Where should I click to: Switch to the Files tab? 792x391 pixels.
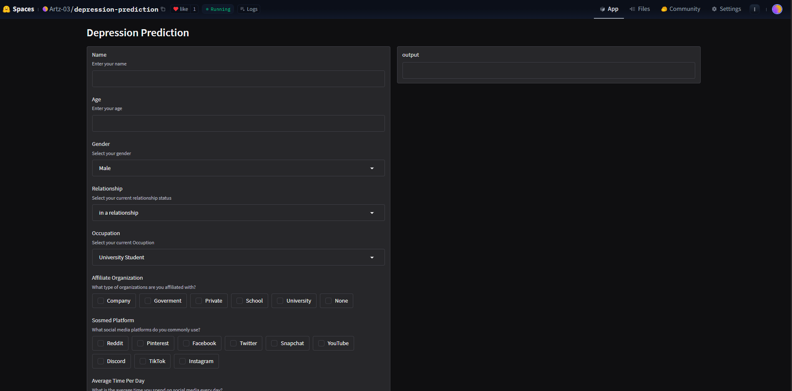[x=640, y=9]
